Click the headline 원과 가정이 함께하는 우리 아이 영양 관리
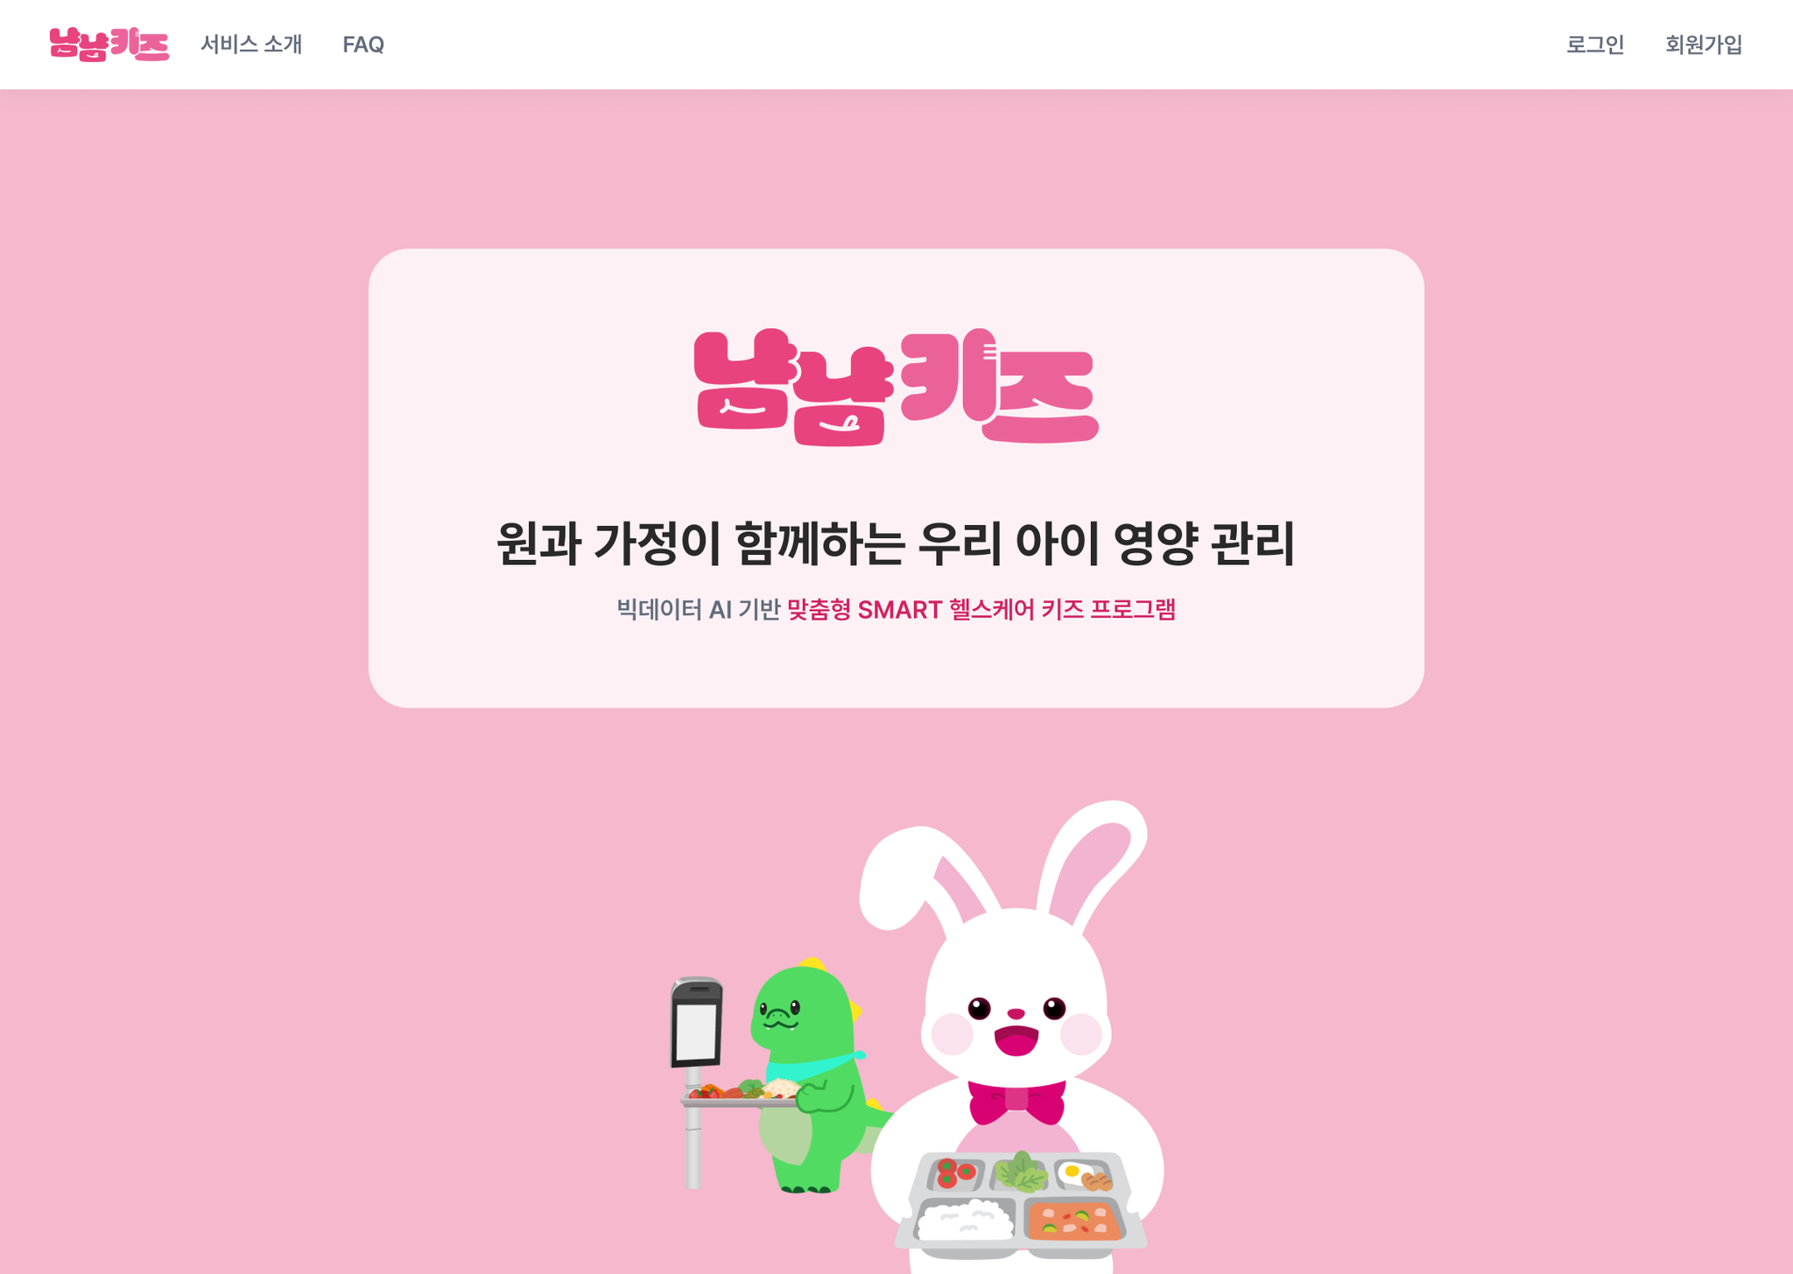The height and width of the screenshot is (1274, 1793). coord(896,543)
